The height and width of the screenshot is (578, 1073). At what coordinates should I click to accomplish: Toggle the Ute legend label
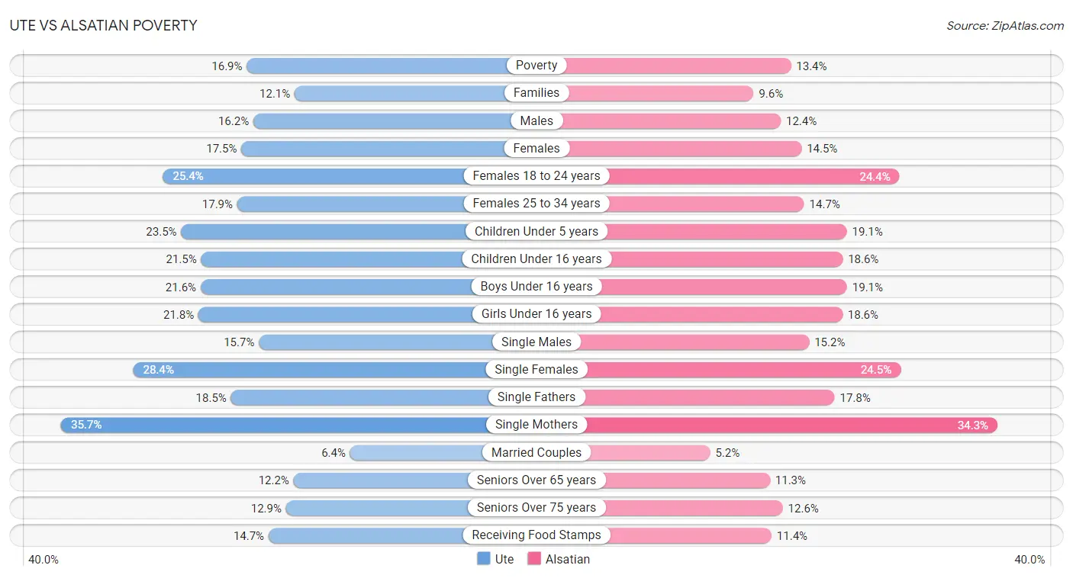[504, 559]
